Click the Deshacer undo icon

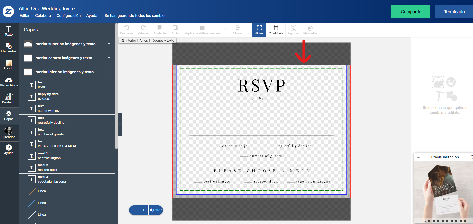click(127, 30)
